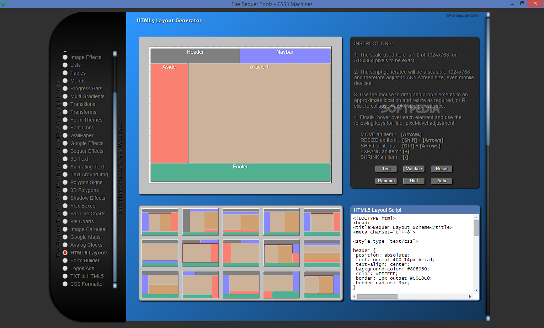Open the Google Maps tool
Viewport: 544px width, 328px height.
(x=65, y=237)
